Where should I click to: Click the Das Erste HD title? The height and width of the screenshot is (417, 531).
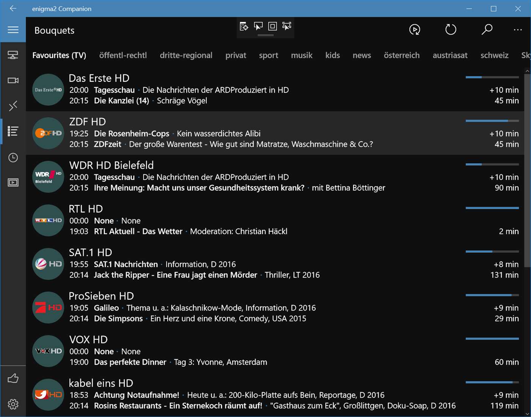pyautogui.click(x=99, y=78)
